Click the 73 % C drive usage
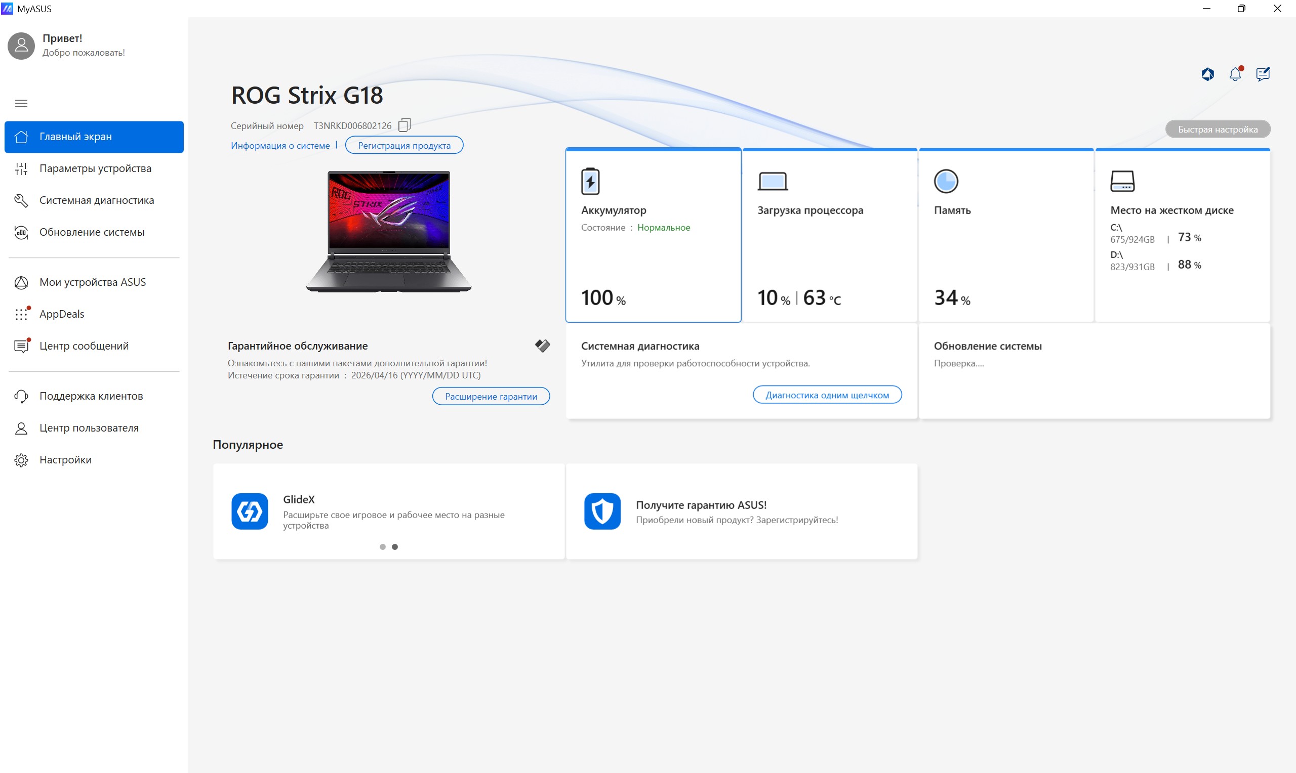This screenshot has width=1296, height=773. pos(1190,238)
